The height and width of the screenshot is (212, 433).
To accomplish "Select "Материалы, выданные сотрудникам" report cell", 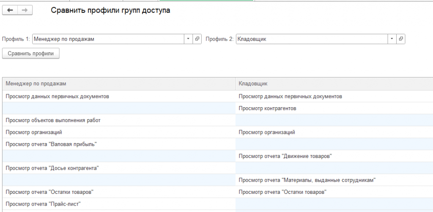I will pyautogui.click(x=307, y=180).
